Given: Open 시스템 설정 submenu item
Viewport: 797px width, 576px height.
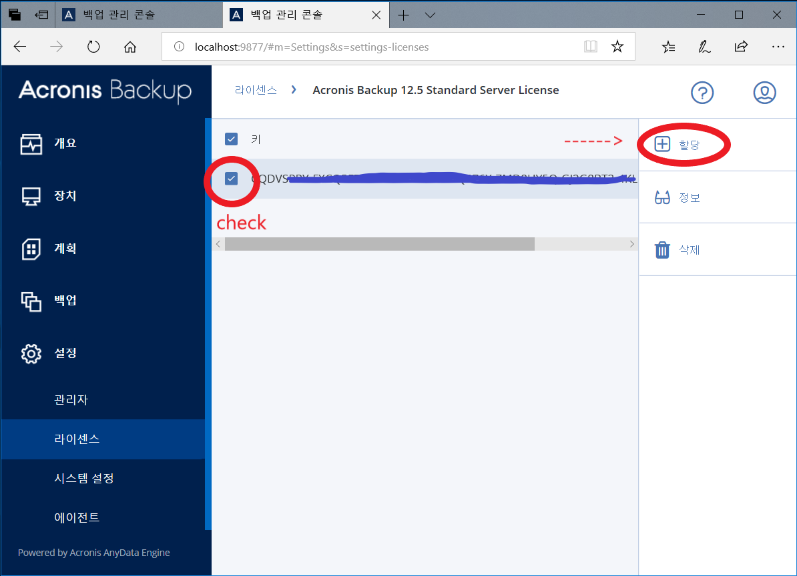Looking at the screenshot, I should [84, 478].
